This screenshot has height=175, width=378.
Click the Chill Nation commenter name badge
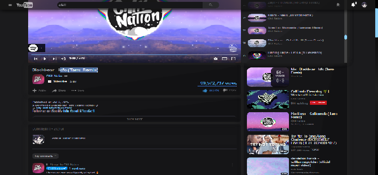[x=57, y=168]
